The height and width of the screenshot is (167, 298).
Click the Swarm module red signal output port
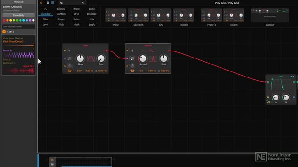tap(169, 51)
